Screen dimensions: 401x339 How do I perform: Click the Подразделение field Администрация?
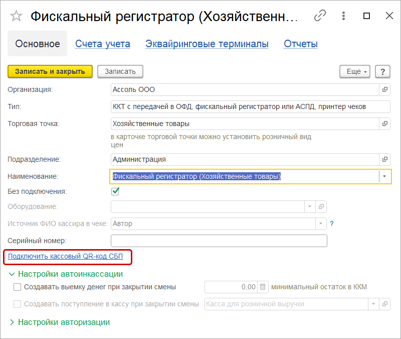coord(245,159)
